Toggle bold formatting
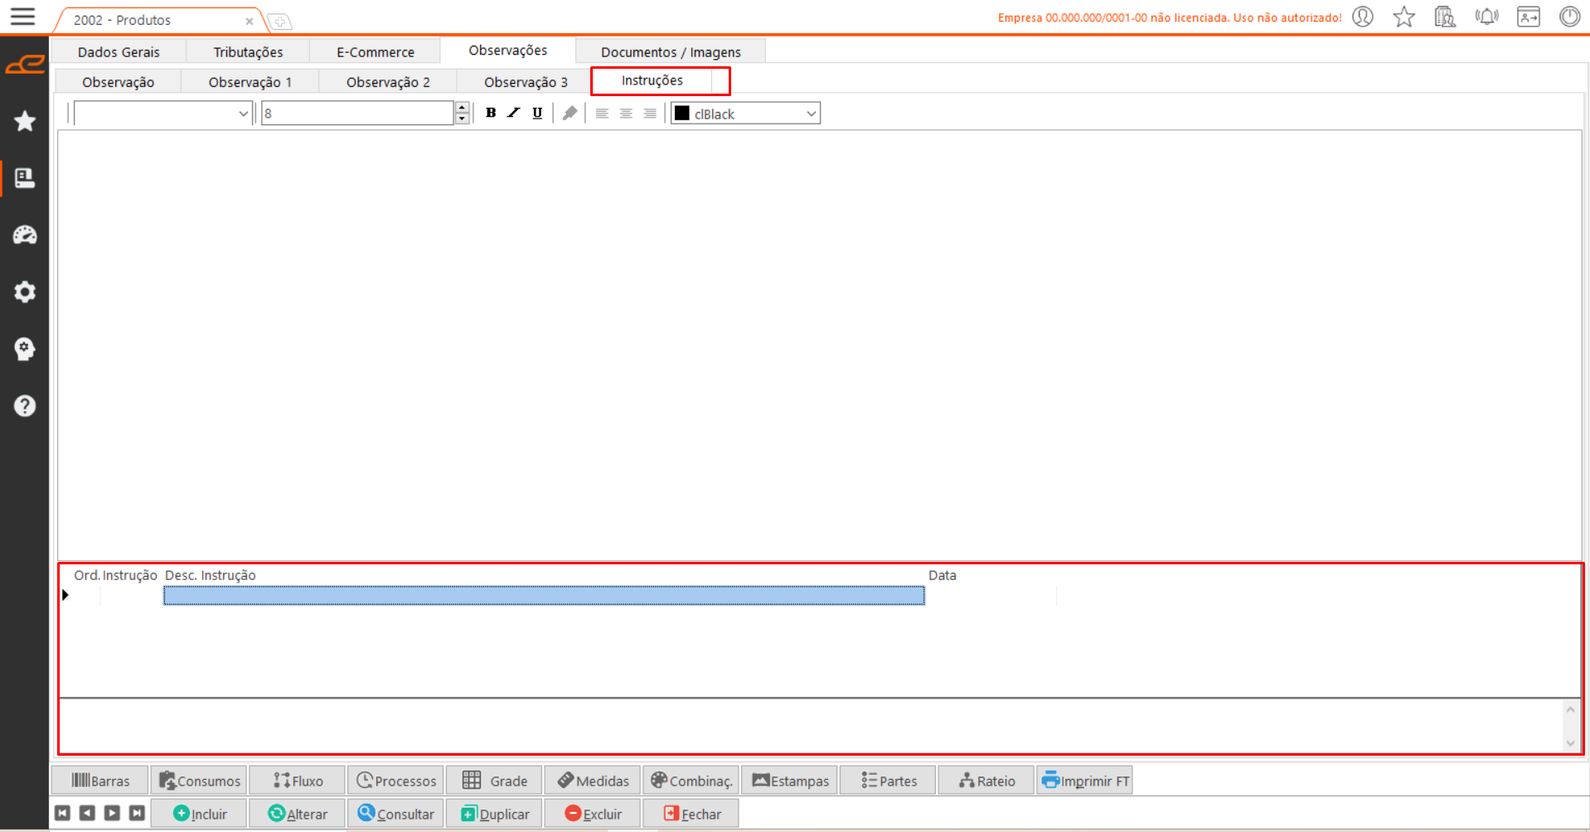The image size is (1590, 832). point(491,114)
